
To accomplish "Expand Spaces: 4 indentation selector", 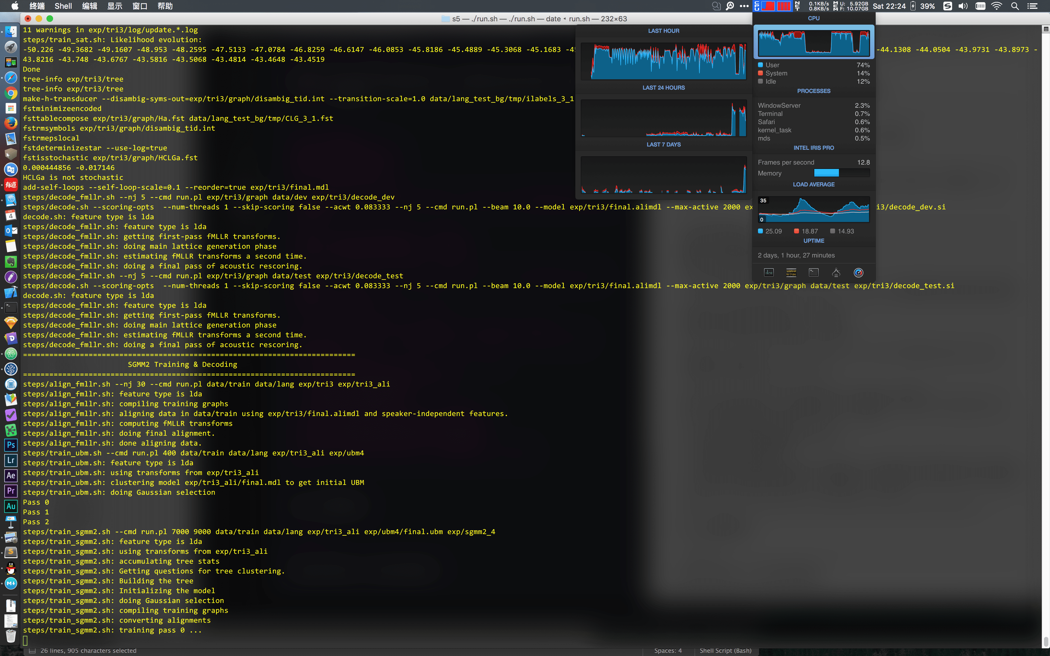I will 668,650.
